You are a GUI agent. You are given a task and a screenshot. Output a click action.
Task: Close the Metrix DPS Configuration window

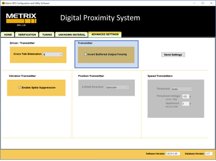[211, 3]
